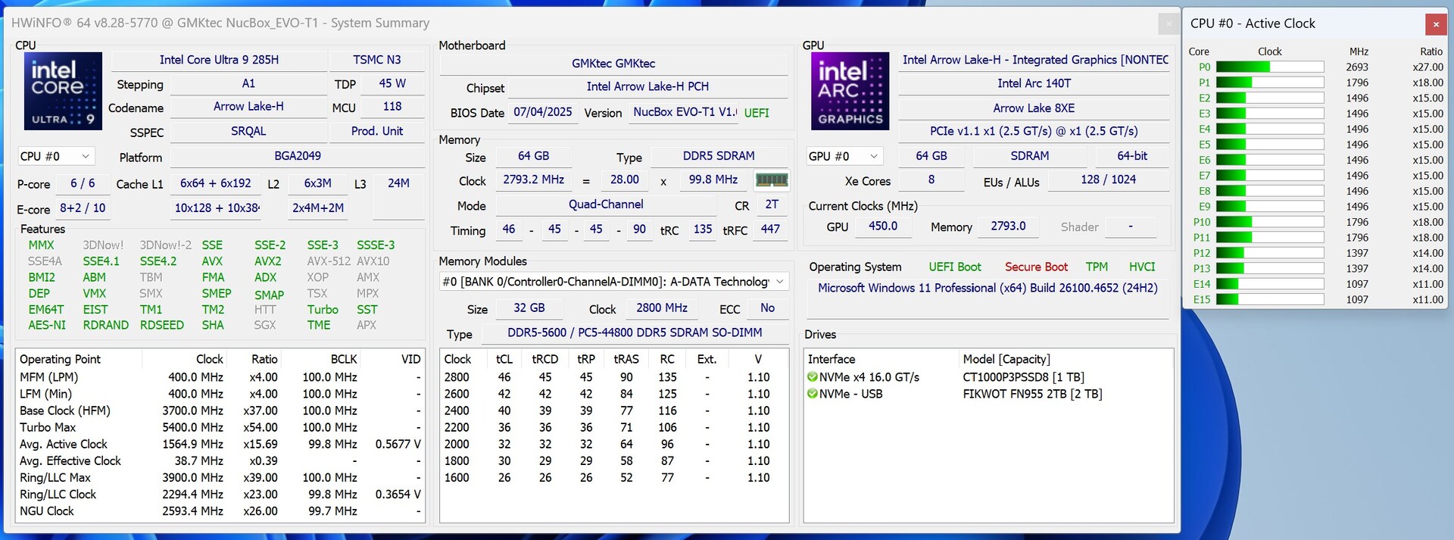The image size is (1454, 540).
Task: Click the Ratio column header in Active Clock
Action: pyautogui.click(x=1431, y=52)
